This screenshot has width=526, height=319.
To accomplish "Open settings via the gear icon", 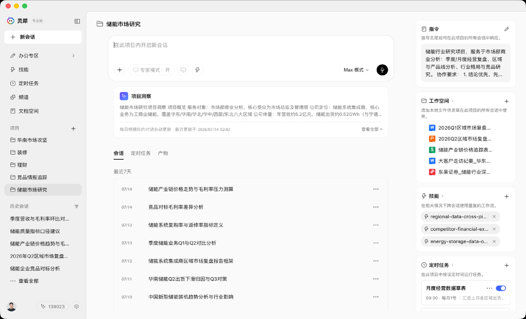I will [76, 306].
